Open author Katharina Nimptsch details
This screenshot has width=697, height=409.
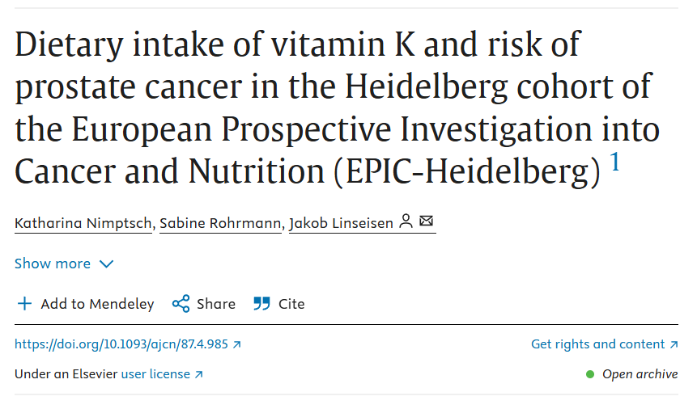coord(83,222)
